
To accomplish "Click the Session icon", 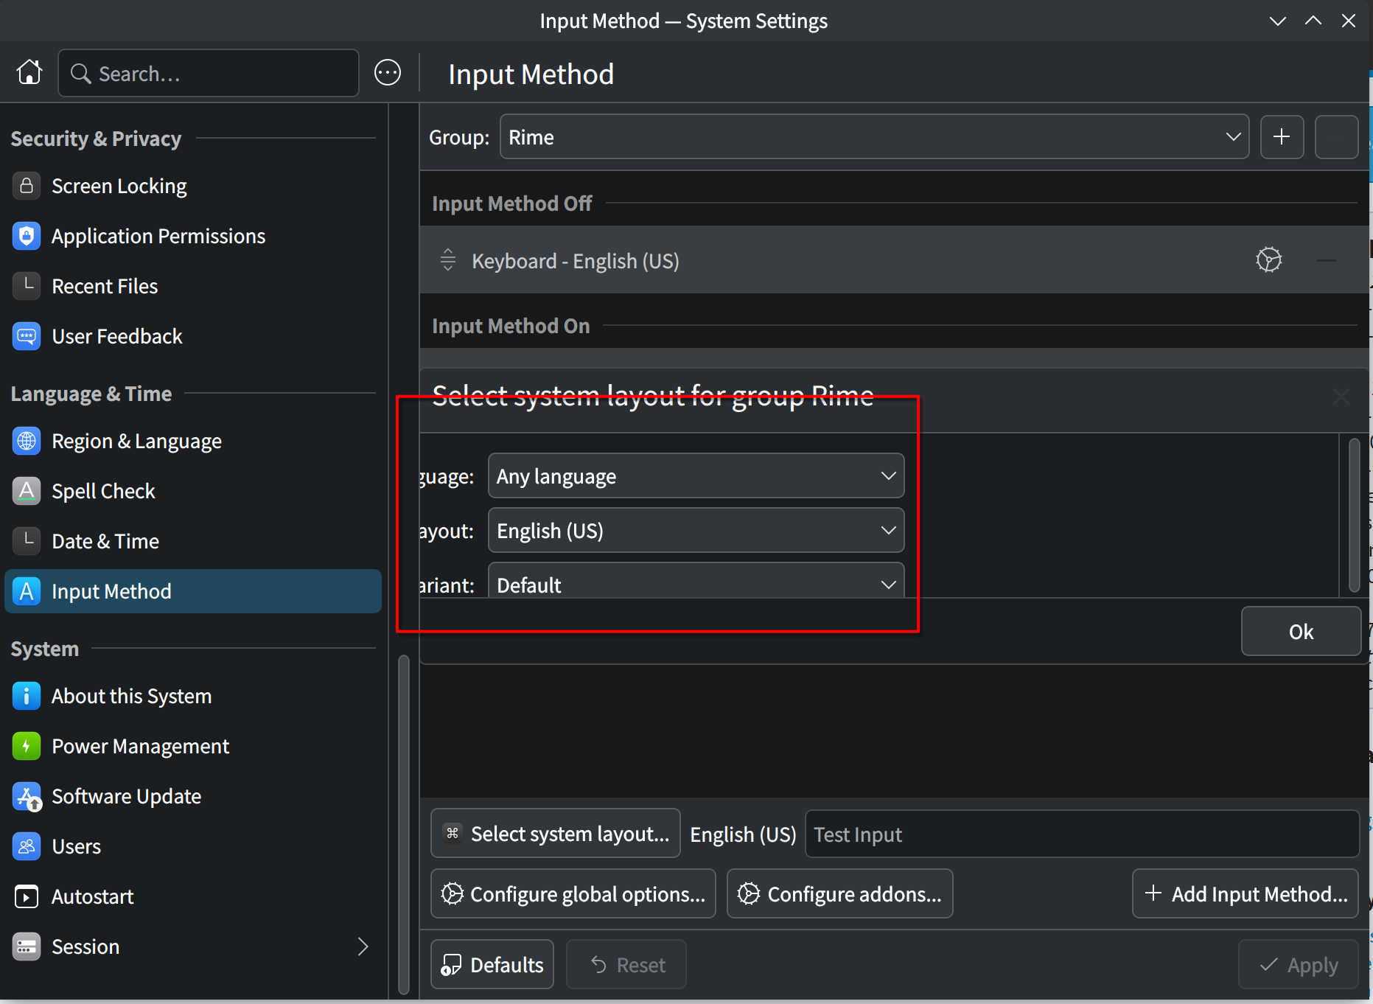I will tap(27, 947).
